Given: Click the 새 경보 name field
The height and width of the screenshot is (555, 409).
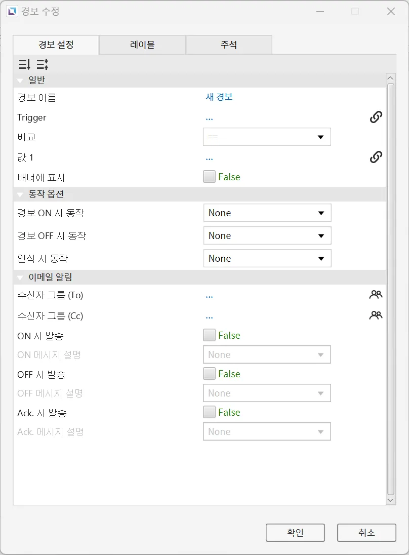Looking at the screenshot, I should pos(219,97).
